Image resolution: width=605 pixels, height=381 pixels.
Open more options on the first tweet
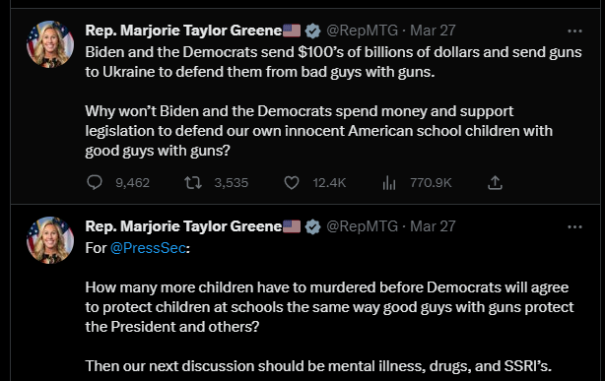click(x=574, y=31)
